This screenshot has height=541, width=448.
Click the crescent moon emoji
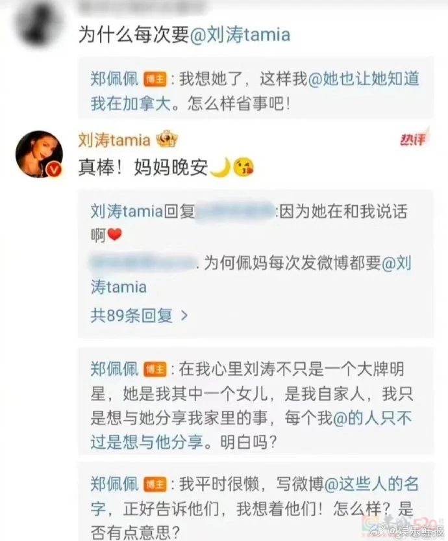tap(221, 168)
